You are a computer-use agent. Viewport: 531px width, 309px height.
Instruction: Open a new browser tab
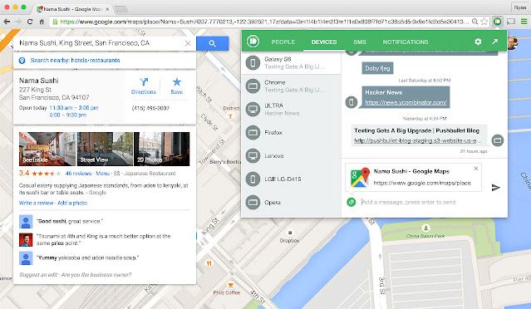pos(120,9)
